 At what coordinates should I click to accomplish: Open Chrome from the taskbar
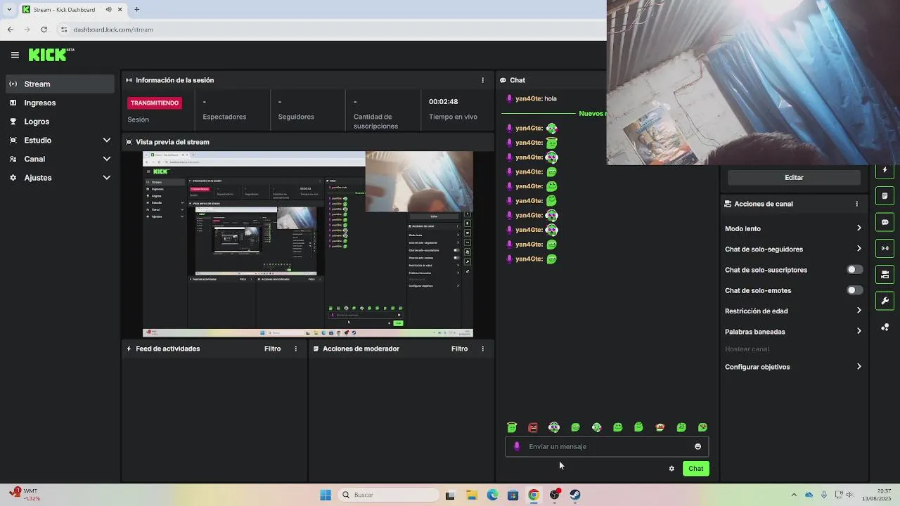click(534, 495)
